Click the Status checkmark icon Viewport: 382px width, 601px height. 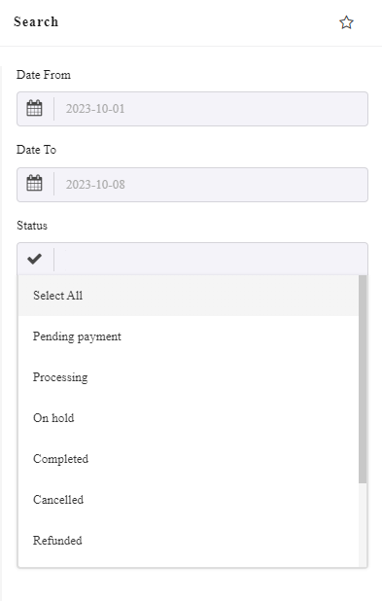[x=34, y=259]
